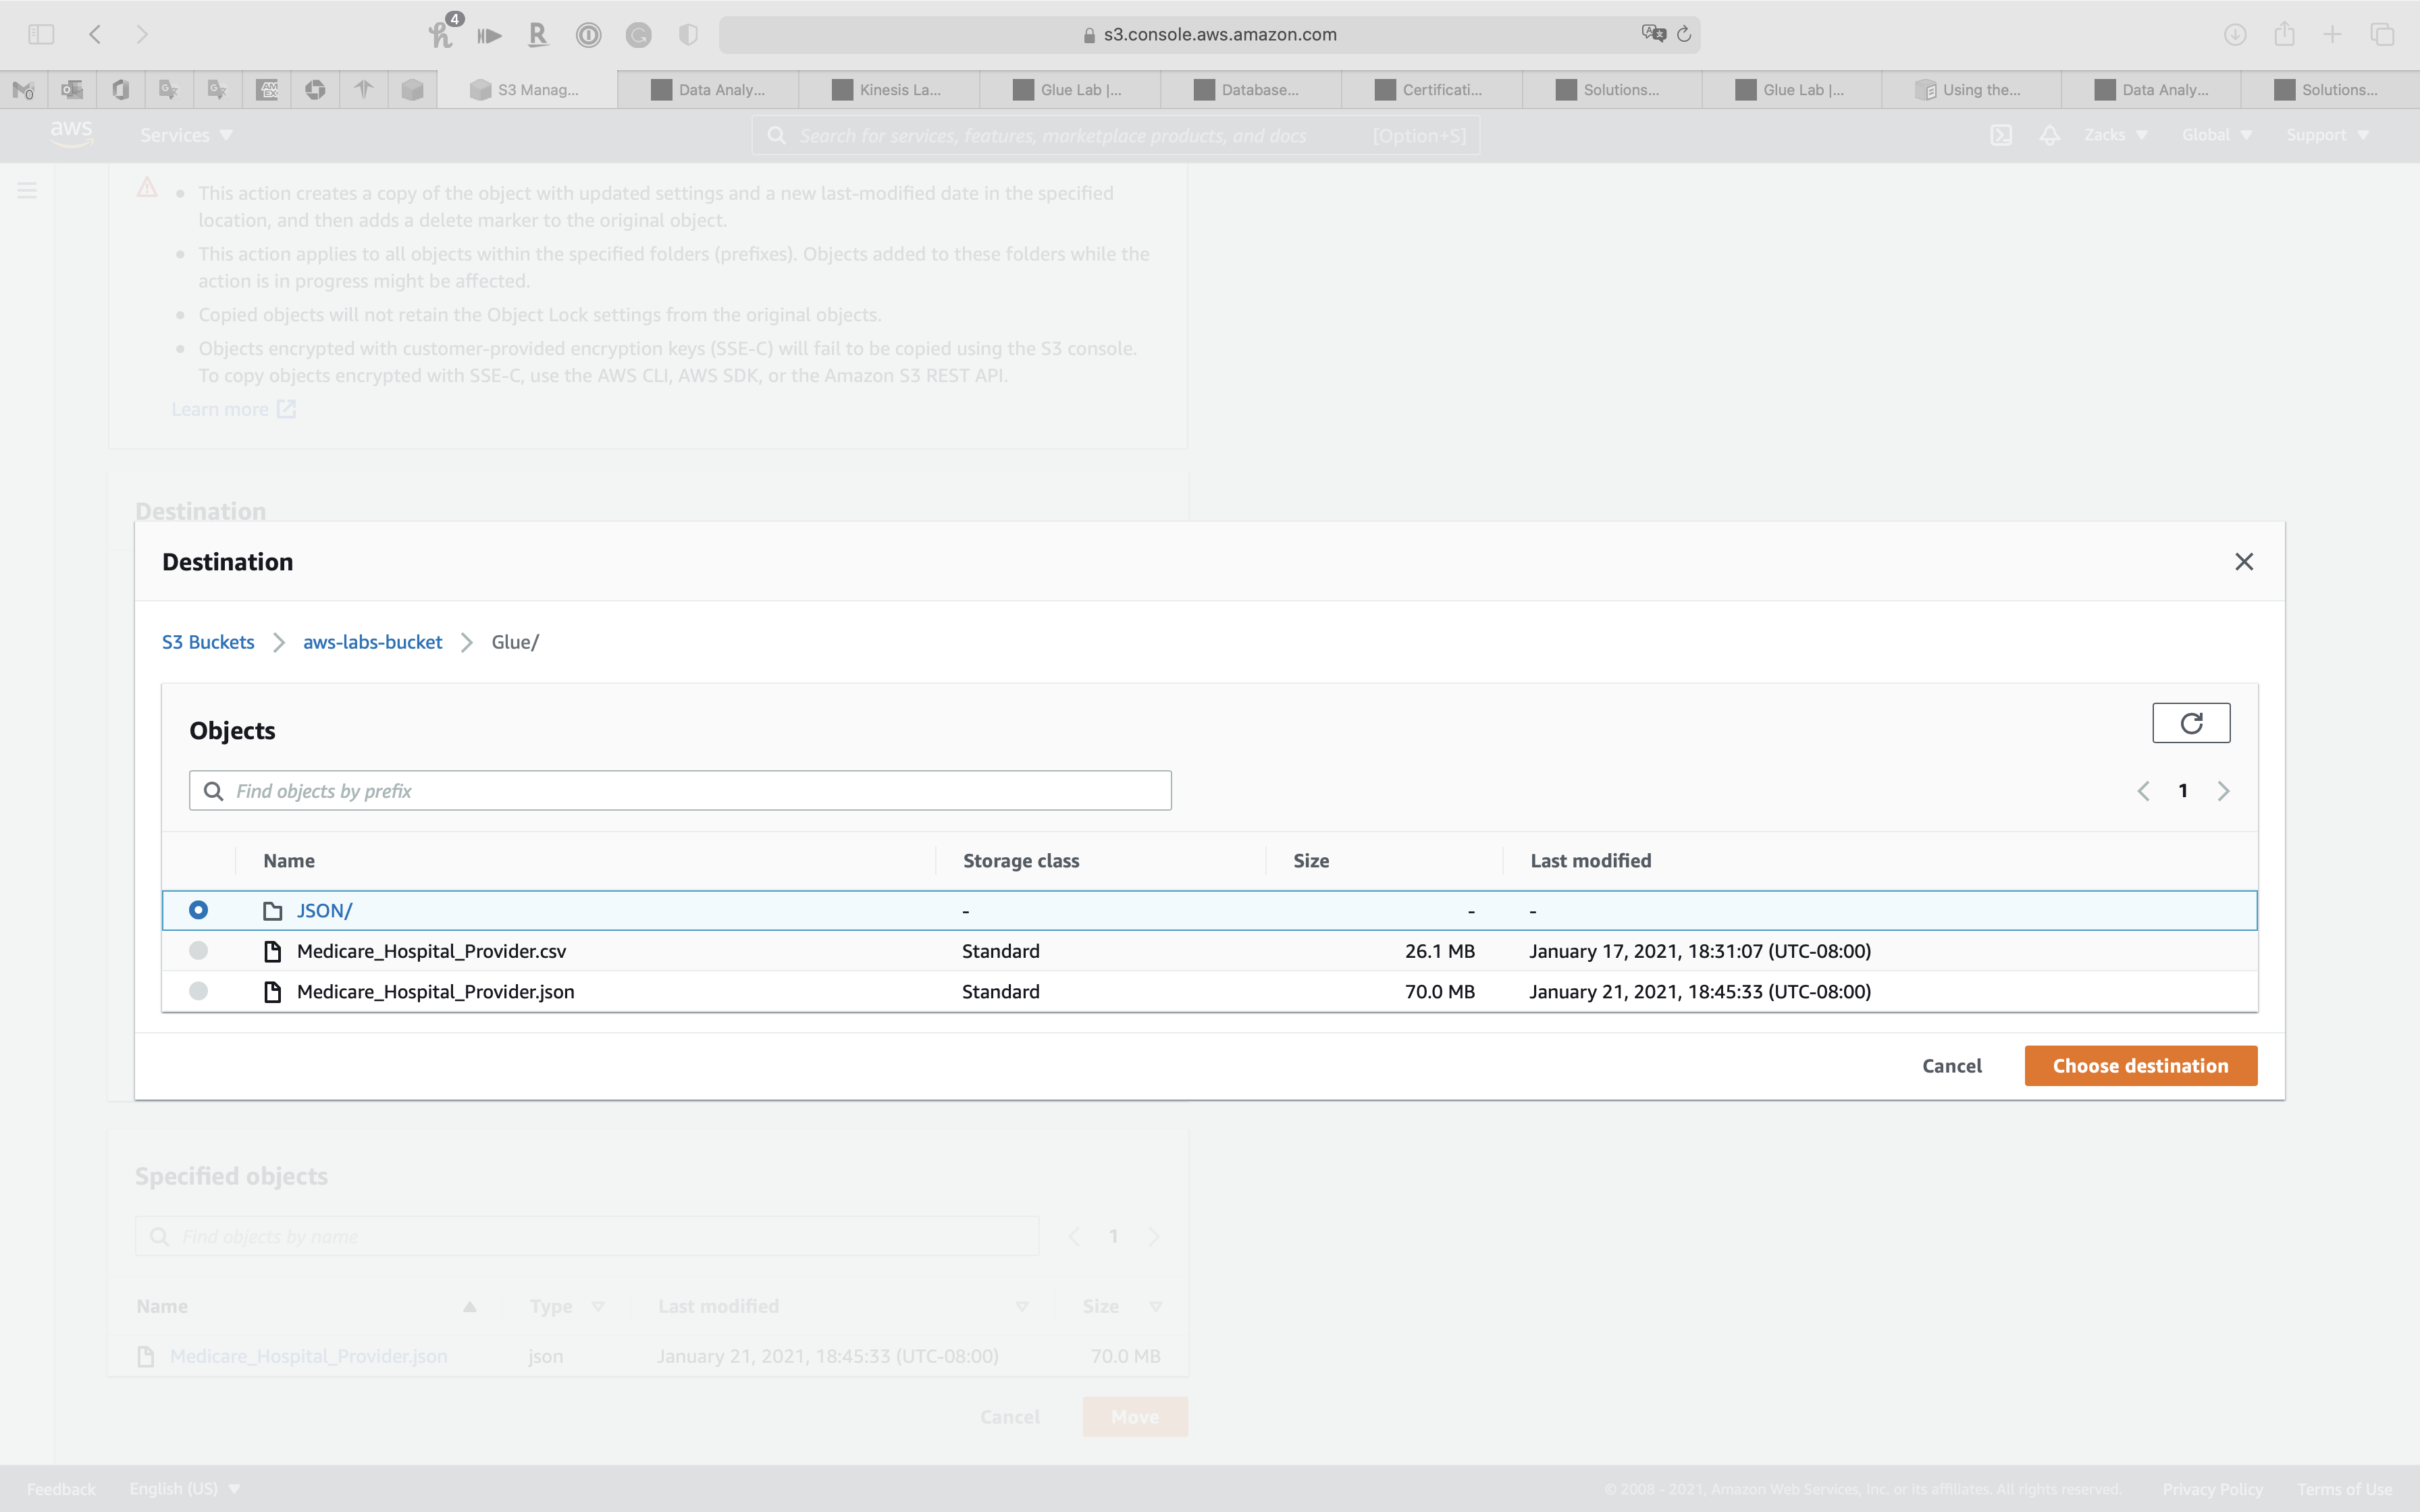Go to previous page of objects
This screenshot has width=2420, height=1512.
click(x=2143, y=791)
